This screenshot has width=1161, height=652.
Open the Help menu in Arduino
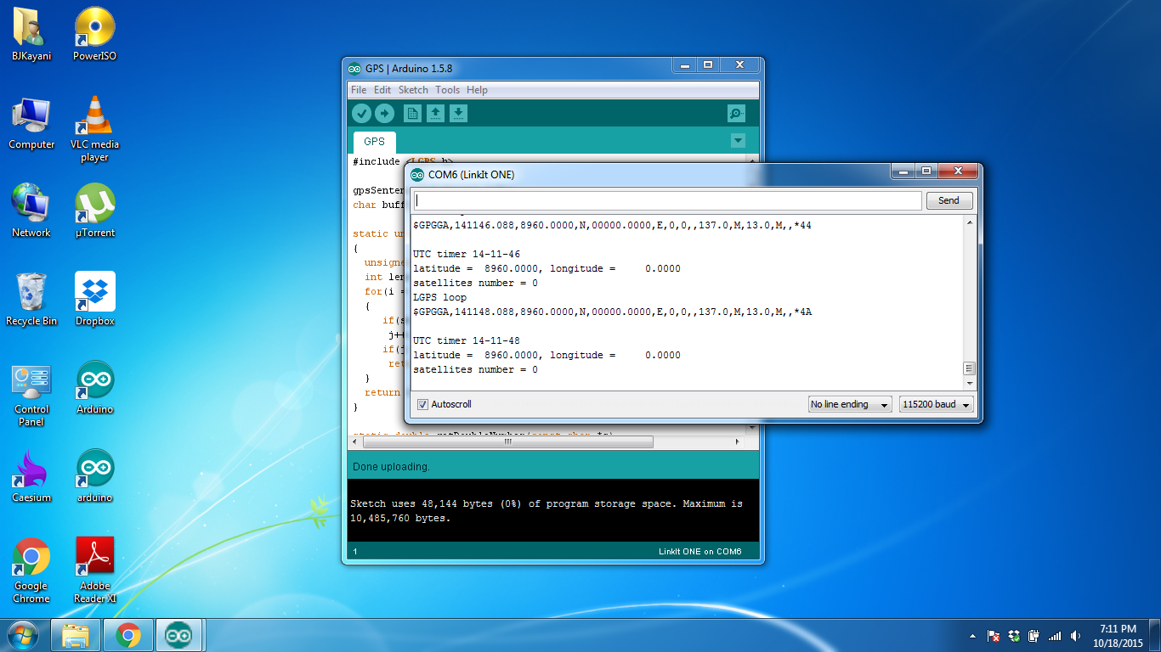[x=477, y=90]
